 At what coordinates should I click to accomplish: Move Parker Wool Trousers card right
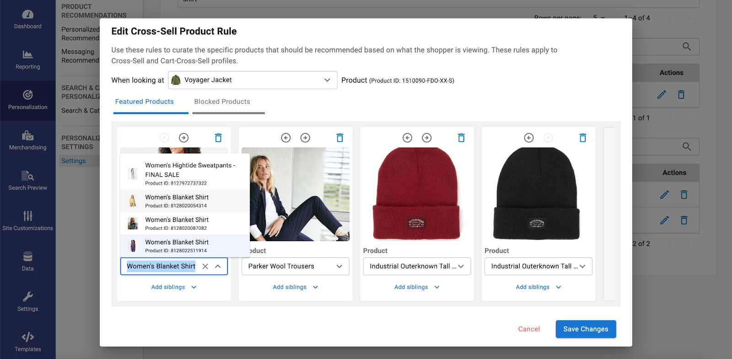[305, 137]
